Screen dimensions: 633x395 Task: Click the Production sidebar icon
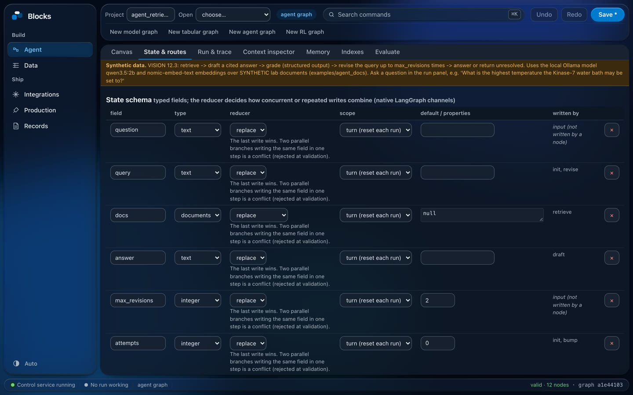point(16,110)
